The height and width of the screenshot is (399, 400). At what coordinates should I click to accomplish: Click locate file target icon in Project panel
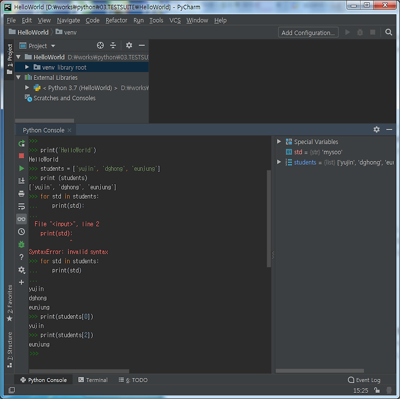tap(100, 46)
